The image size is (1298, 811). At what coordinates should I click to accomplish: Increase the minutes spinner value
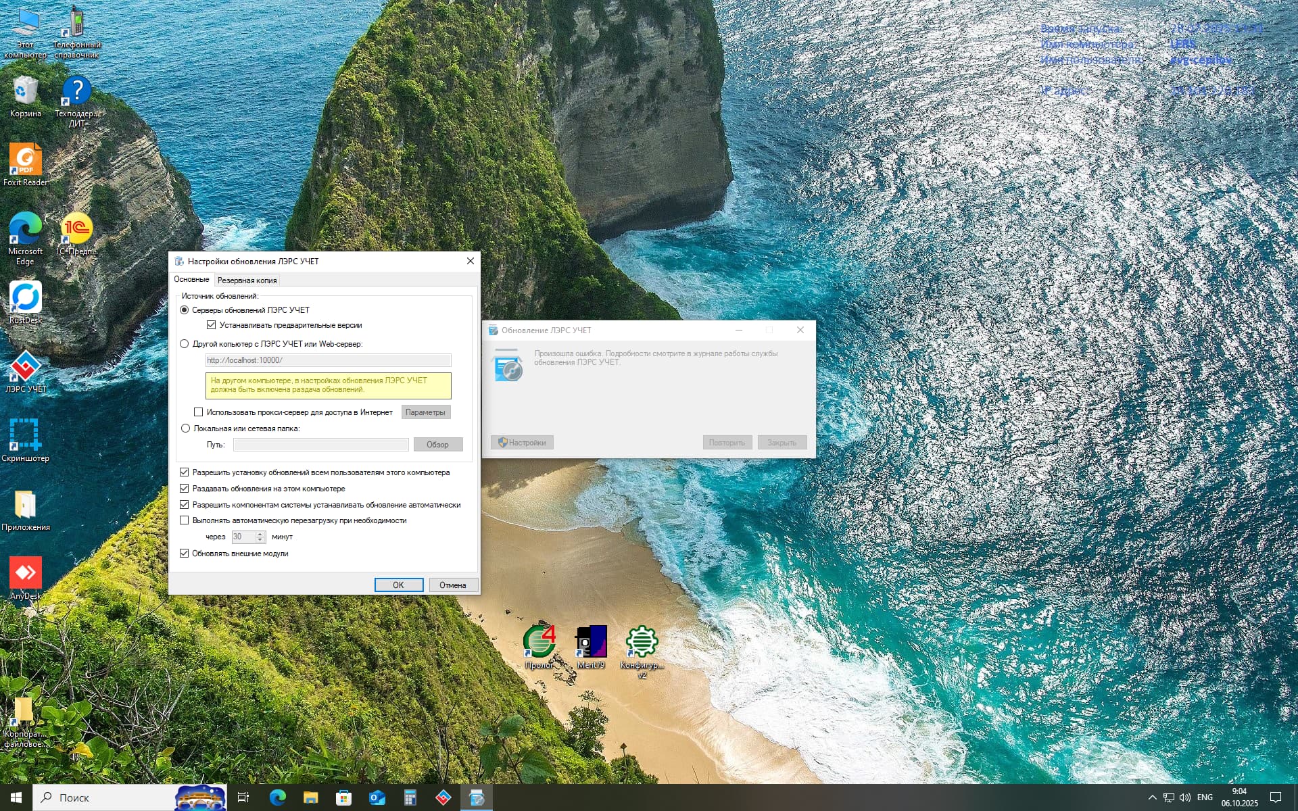pyautogui.click(x=260, y=533)
